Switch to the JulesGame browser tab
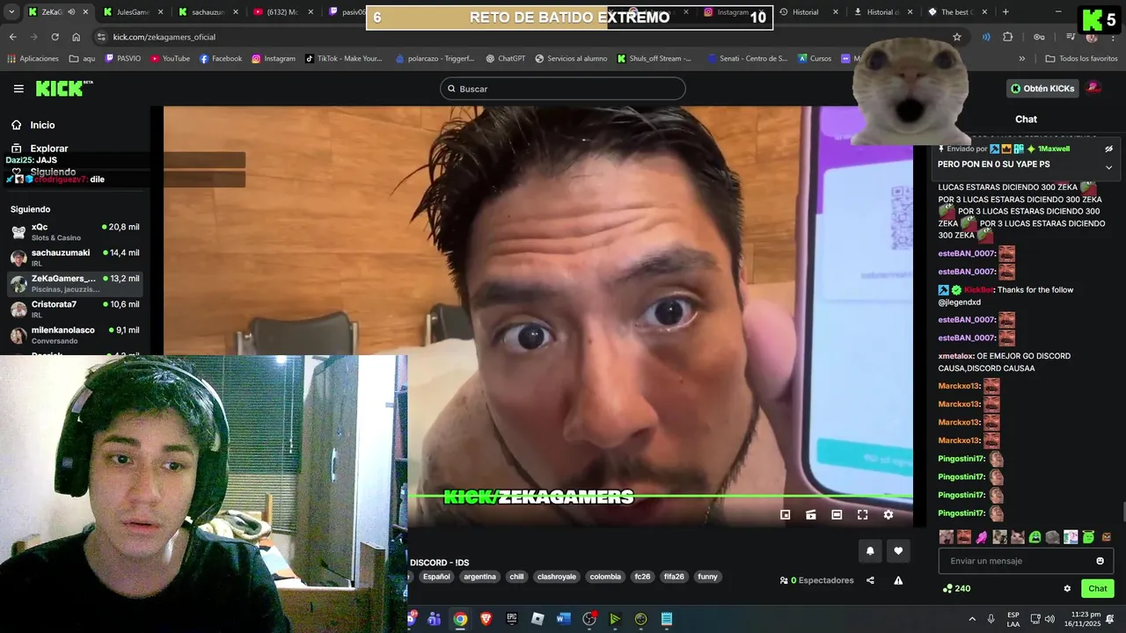 pyautogui.click(x=132, y=12)
